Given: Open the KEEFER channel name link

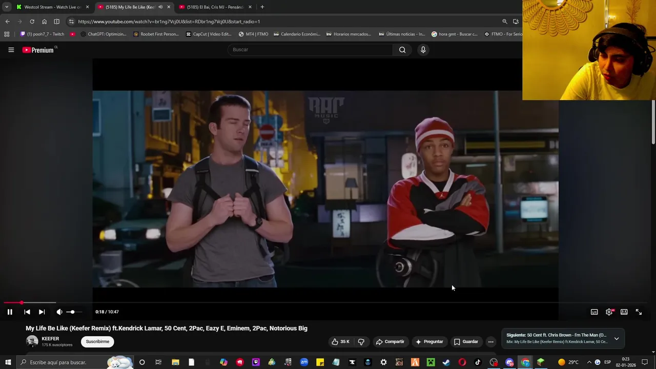Looking at the screenshot, I should [50, 339].
